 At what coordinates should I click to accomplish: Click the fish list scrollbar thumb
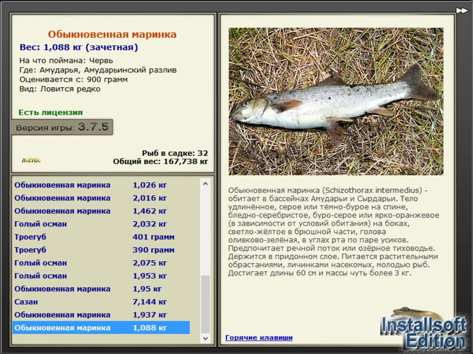tap(205, 304)
